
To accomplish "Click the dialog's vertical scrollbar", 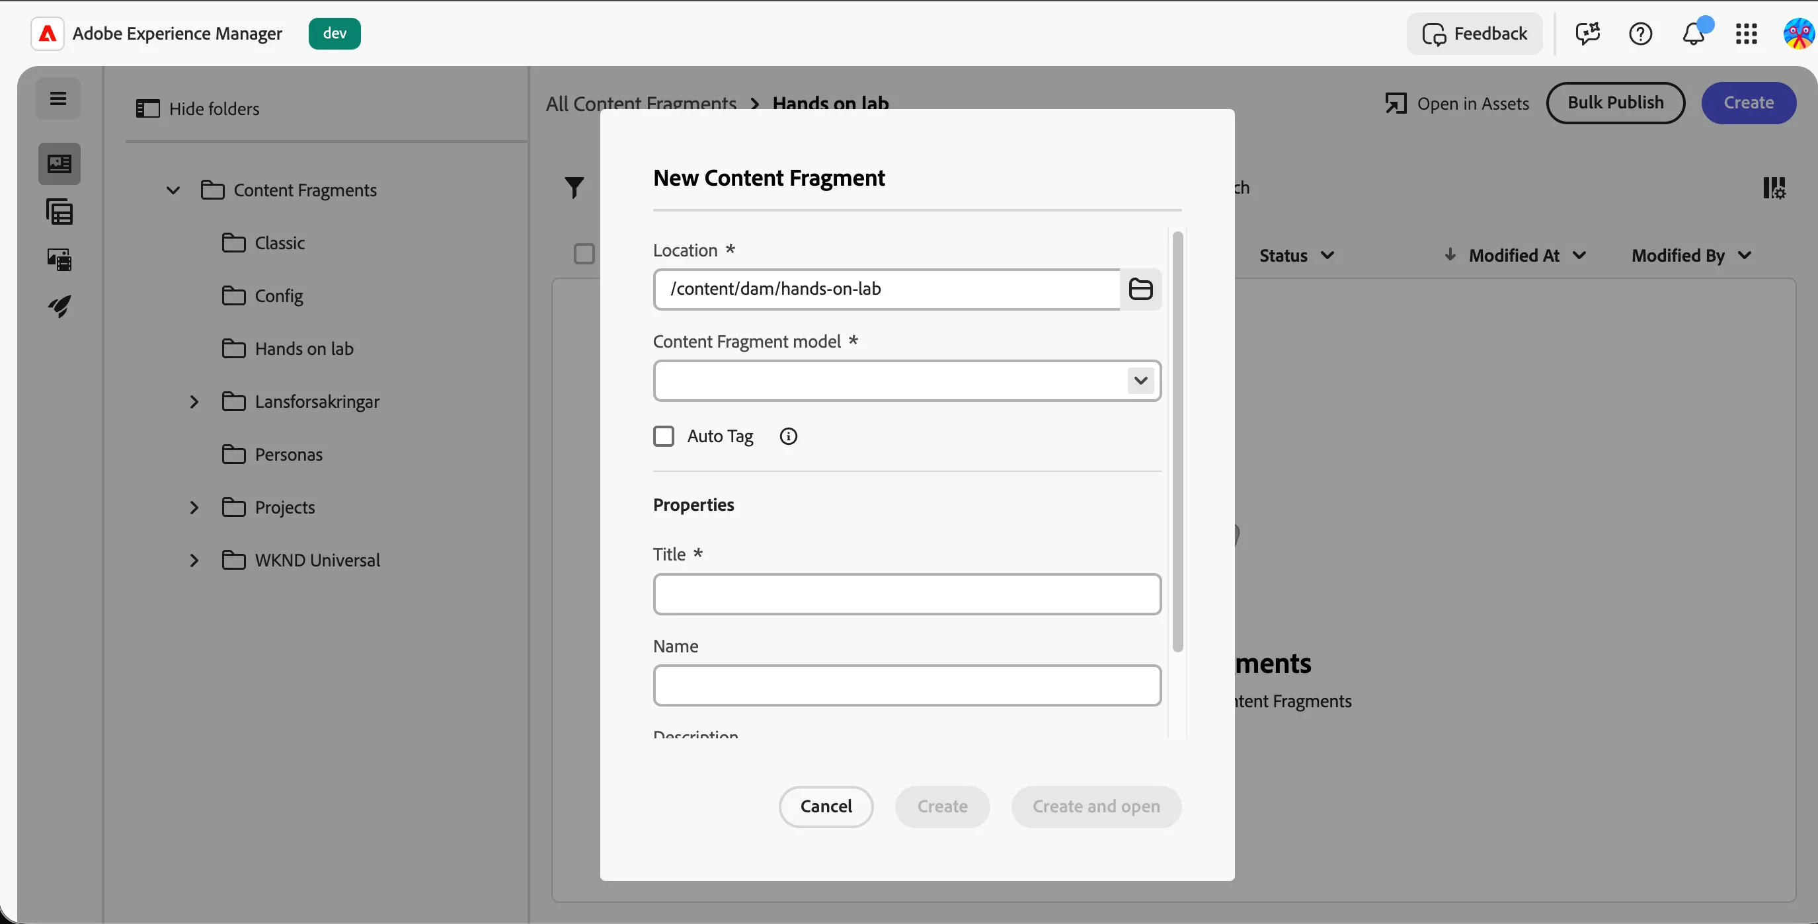I will tap(1177, 442).
